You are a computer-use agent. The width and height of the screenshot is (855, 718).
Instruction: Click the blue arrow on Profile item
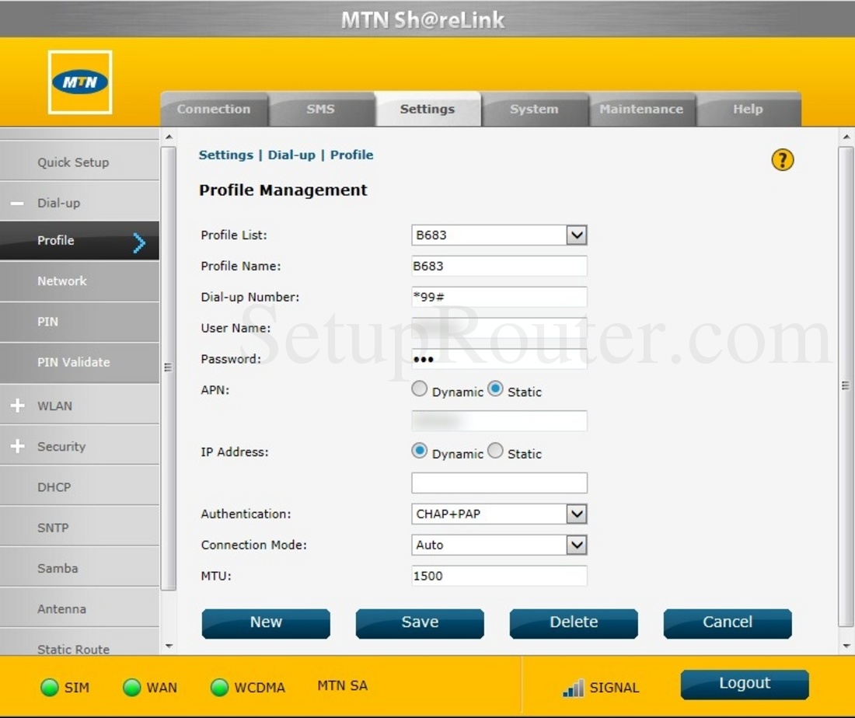140,242
